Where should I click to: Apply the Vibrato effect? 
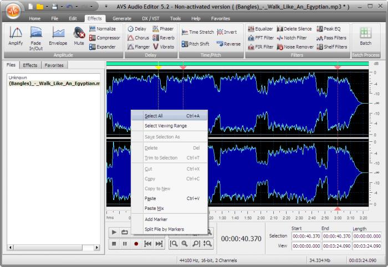pos(164,47)
